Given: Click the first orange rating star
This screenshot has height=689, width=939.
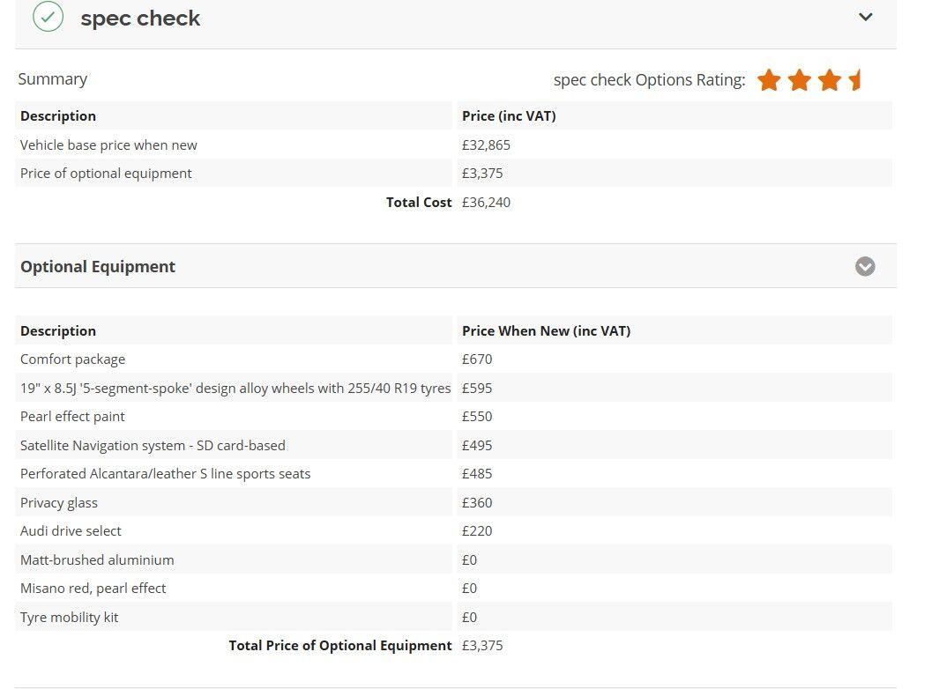Looking at the screenshot, I should (x=769, y=79).
